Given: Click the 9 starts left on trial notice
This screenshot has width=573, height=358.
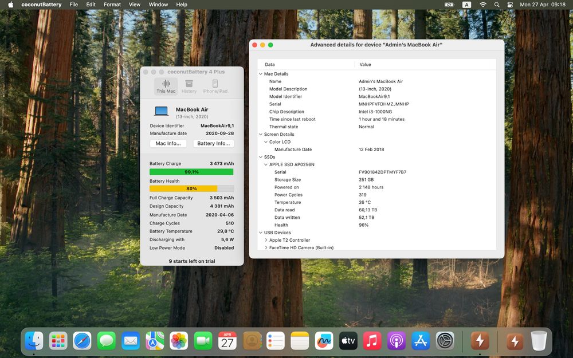Looking at the screenshot, I should (x=192, y=261).
